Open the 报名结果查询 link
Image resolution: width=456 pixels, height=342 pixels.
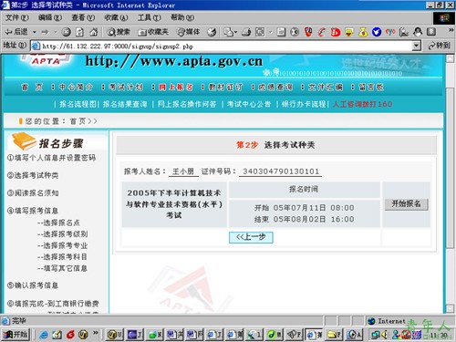pyautogui.click(x=125, y=104)
